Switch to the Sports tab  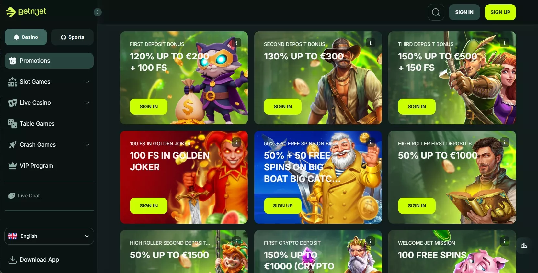(72, 37)
